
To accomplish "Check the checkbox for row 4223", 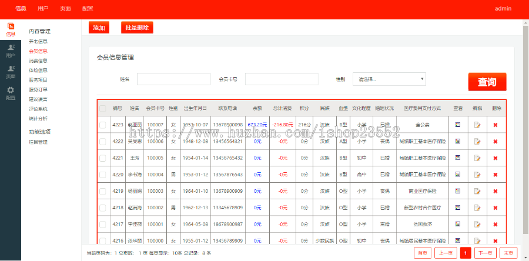I will click(103, 125).
